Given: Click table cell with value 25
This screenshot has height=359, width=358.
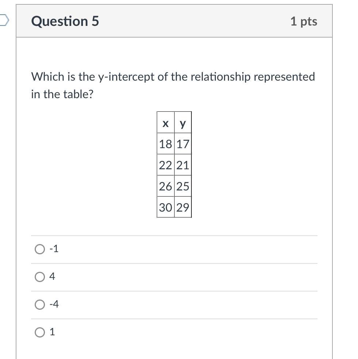Looking at the screenshot, I should [x=183, y=186].
